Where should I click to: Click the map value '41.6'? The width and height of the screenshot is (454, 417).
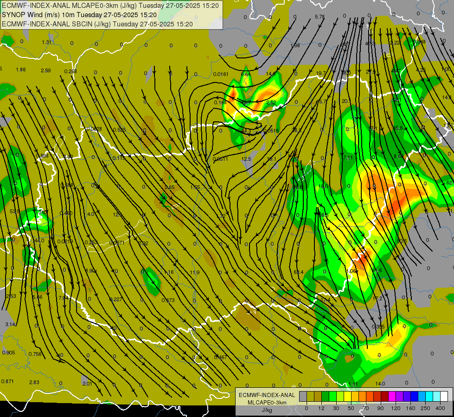click(377, 270)
